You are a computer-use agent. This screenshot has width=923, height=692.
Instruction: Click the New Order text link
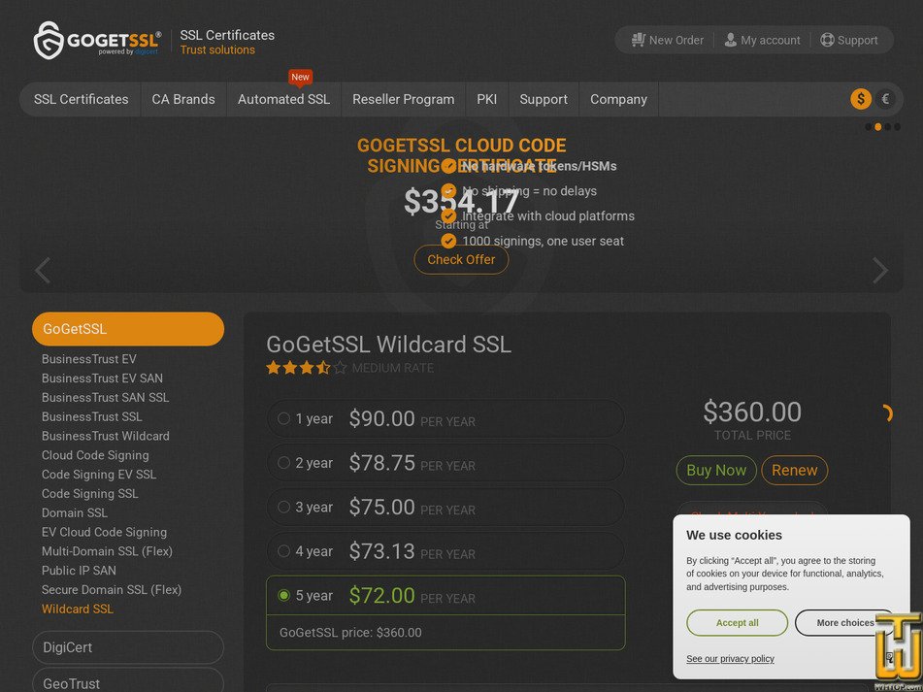click(676, 40)
